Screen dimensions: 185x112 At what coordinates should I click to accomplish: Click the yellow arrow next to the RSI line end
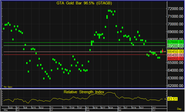pyautogui.click(x=165, y=99)
